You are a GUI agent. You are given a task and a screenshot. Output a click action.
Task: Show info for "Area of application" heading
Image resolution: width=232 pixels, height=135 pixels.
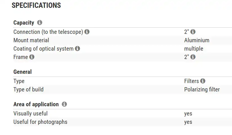[x=64, y=104]
